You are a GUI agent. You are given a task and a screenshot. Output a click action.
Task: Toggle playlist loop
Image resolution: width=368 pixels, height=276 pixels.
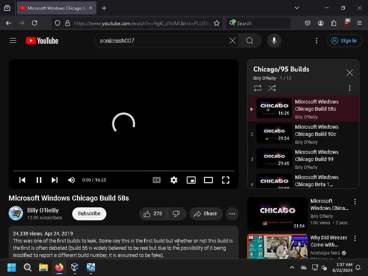point(257,88)
